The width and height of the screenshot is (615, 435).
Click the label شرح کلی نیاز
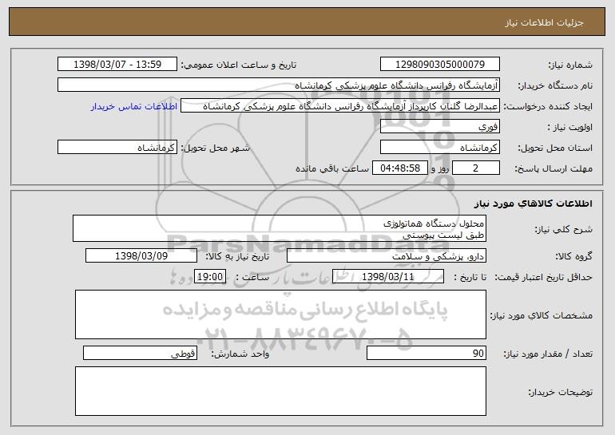pyautogui.click(x=564, y=229)
